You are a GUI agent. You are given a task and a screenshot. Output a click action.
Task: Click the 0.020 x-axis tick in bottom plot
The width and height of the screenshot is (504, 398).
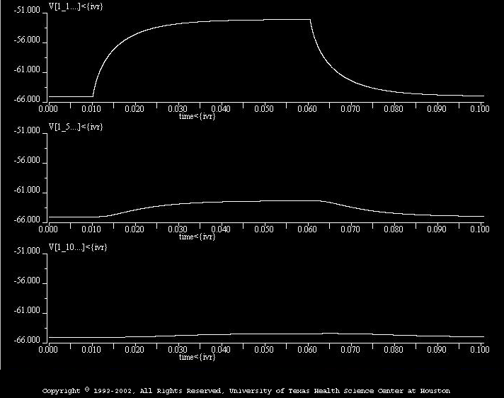coord(134,350)
